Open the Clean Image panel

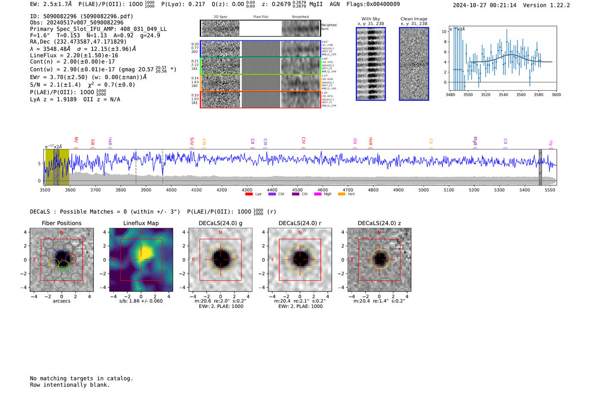point(414,64)
